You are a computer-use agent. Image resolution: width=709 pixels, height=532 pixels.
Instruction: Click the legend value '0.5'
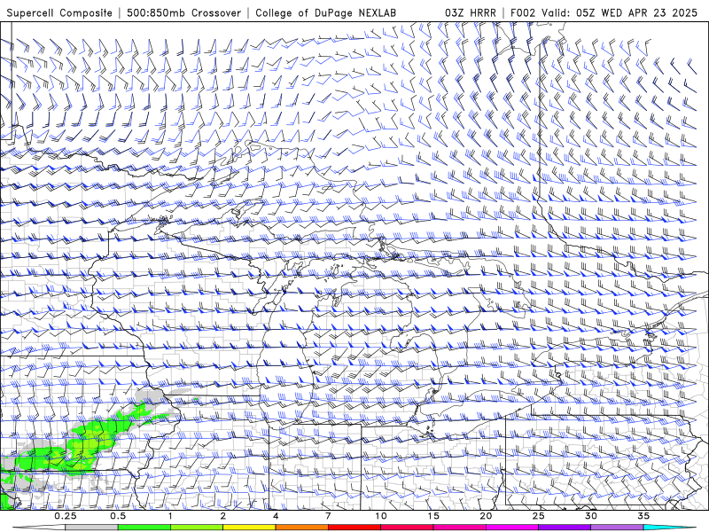118,516
